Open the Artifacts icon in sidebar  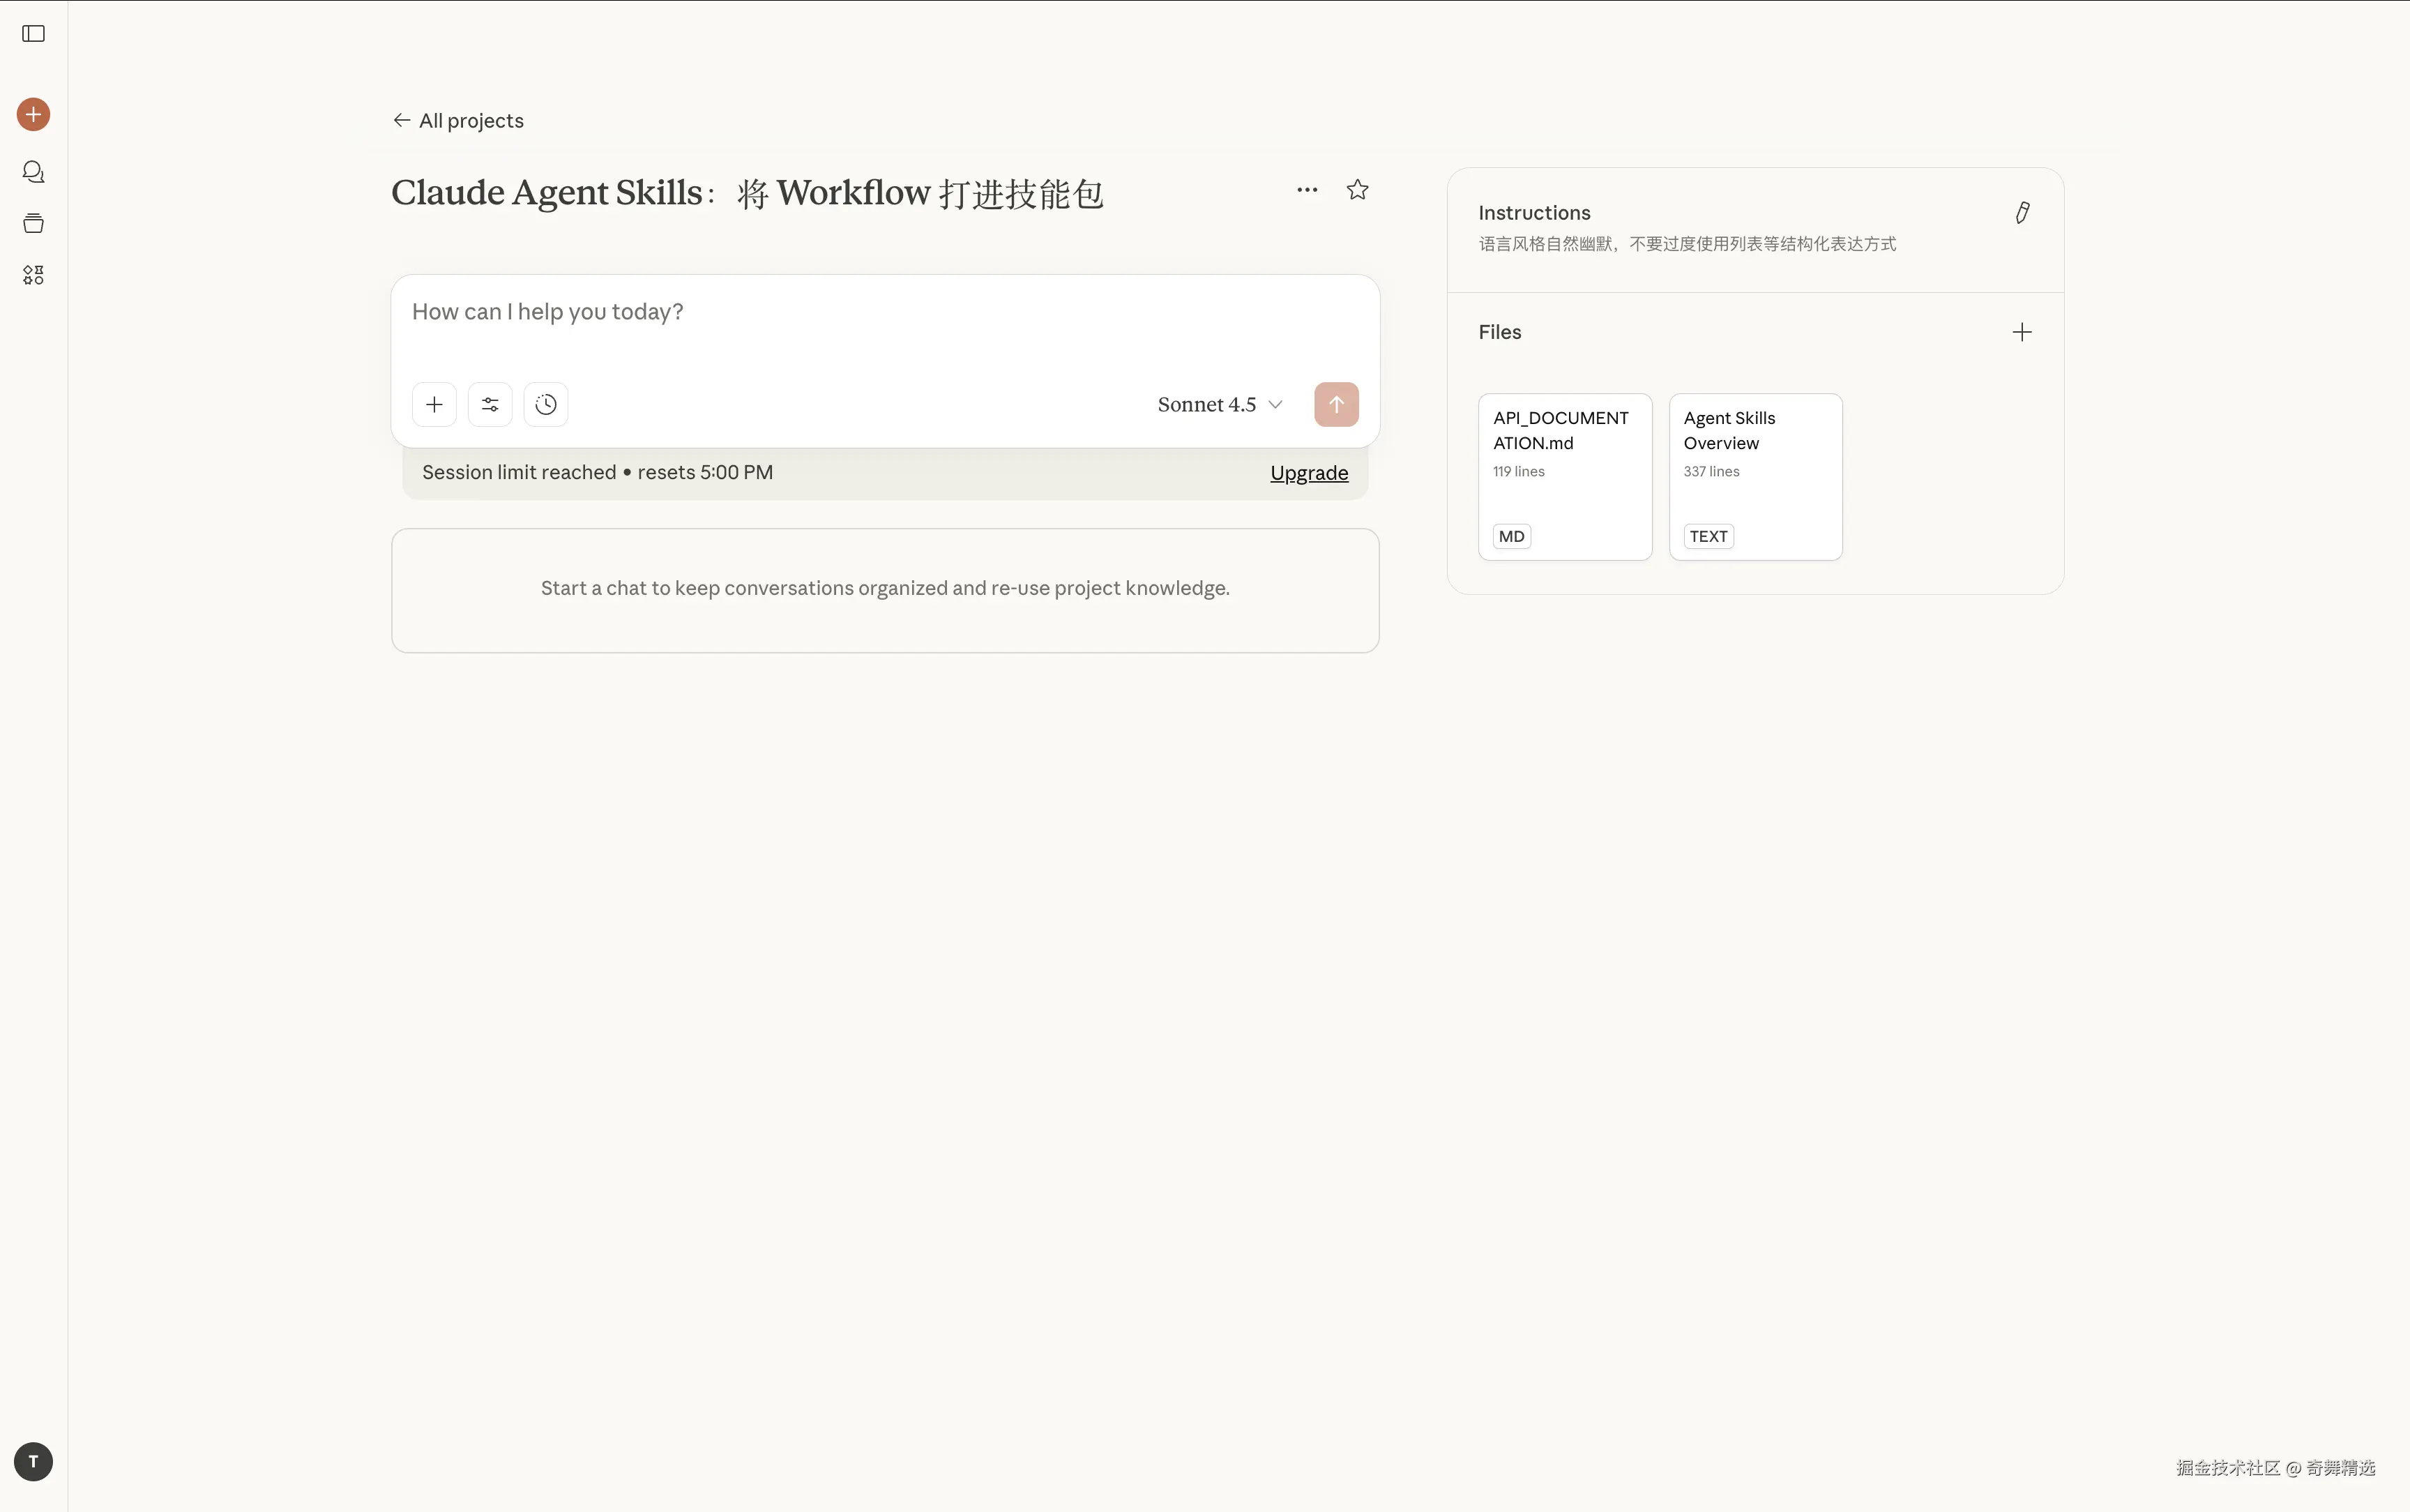point(33,275)
